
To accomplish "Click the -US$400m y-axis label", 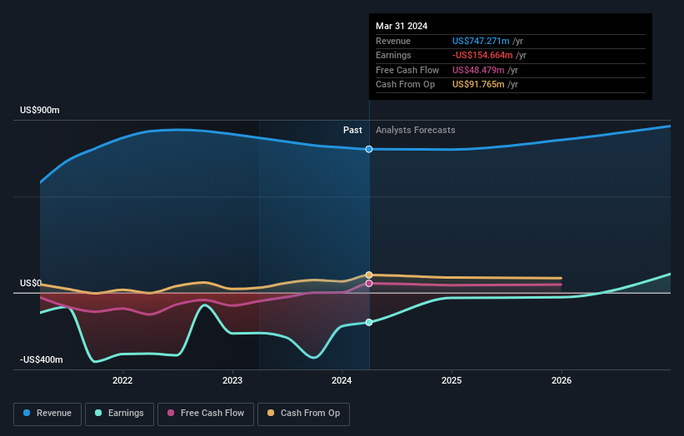I will pyautogui.click(x=42, y=359).
